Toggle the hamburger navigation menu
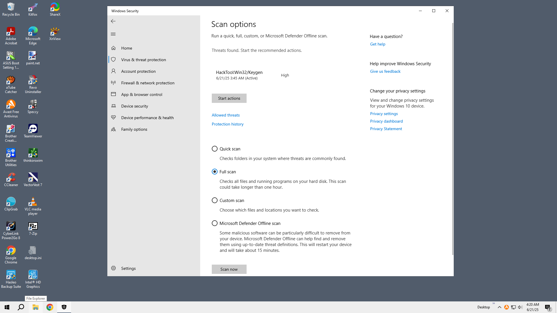 [113, 34]
